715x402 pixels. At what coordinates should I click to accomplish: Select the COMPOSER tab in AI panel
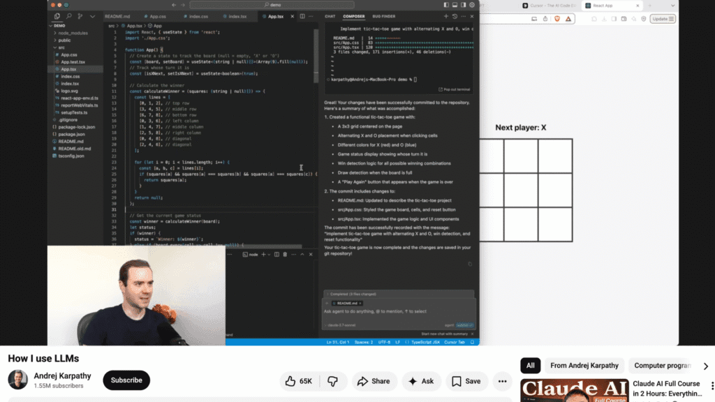click(x=353, y=17)
